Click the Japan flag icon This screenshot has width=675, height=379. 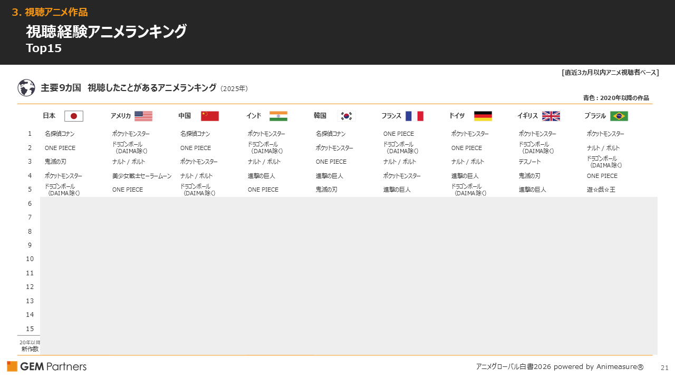[x=73, y=116]
